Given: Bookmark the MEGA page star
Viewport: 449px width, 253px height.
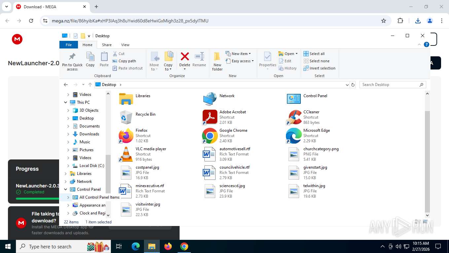Looking at the screenshot, I should [x=384, y=21].
